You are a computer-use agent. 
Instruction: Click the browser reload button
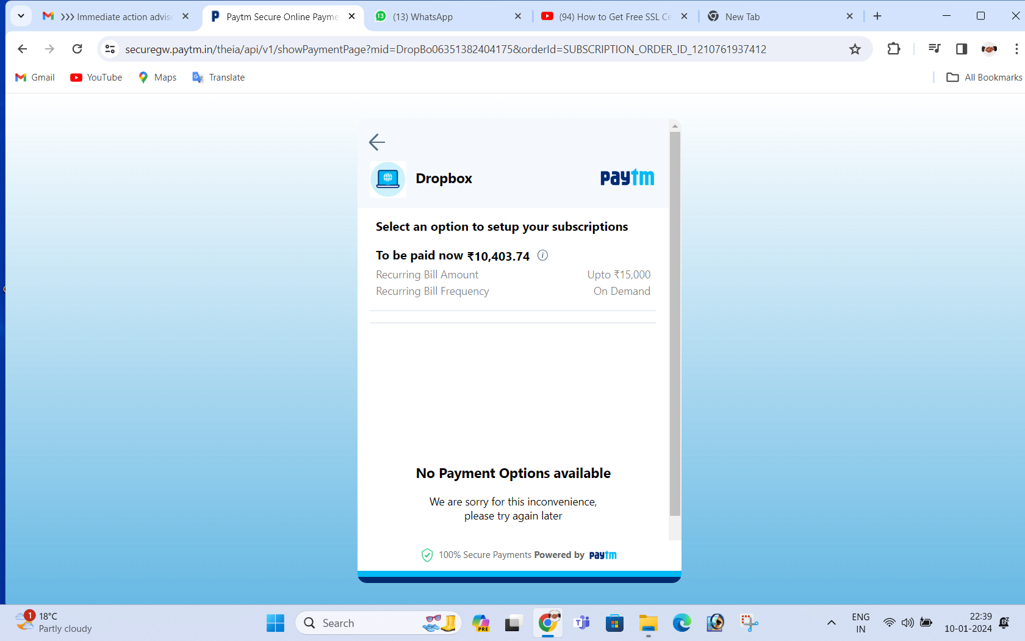pos(77,49)
